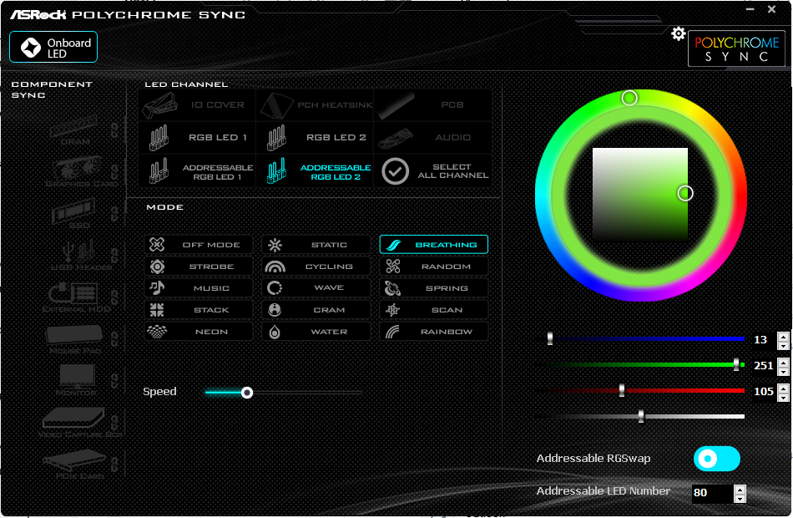Select the RGB LED 1 channel
Image resolution: width=793 pixels, height=518 pixels.
click(x=197, y=138)
